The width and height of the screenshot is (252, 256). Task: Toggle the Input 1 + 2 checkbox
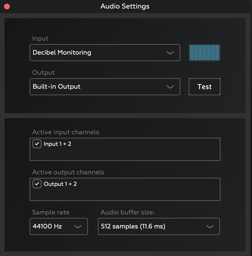pos(37,144)
